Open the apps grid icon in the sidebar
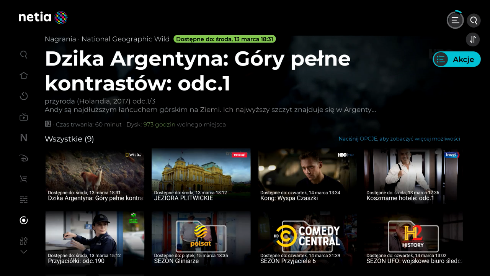The height and width of the screenshot is (276, 490). [24, 241]
